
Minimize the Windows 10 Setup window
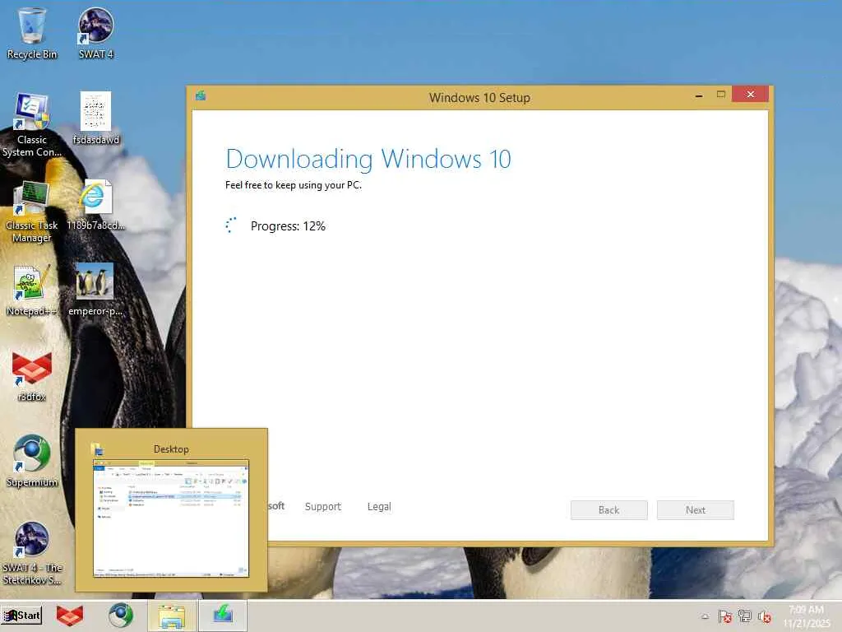(x=699, y=95)
